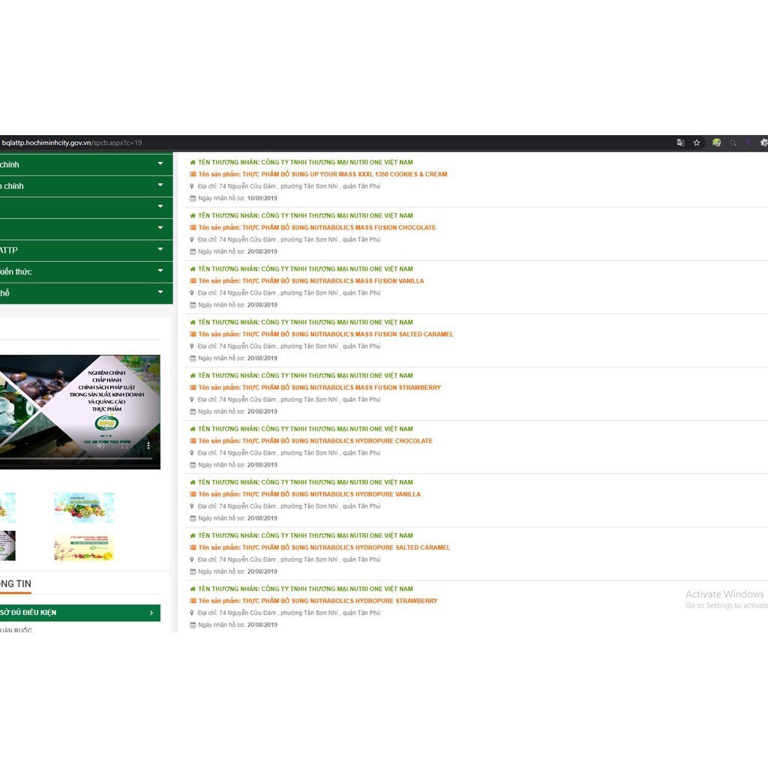Open Nutrabolics Hydropure Strawberry product link
The image size is (768, 768).
(318, 601)
